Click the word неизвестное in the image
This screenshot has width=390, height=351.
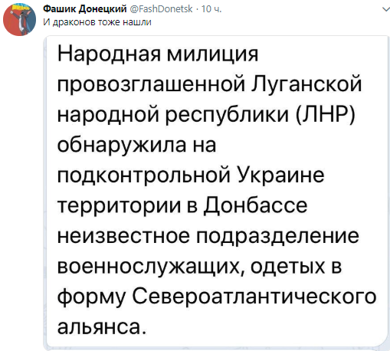[x=123, y=236]
